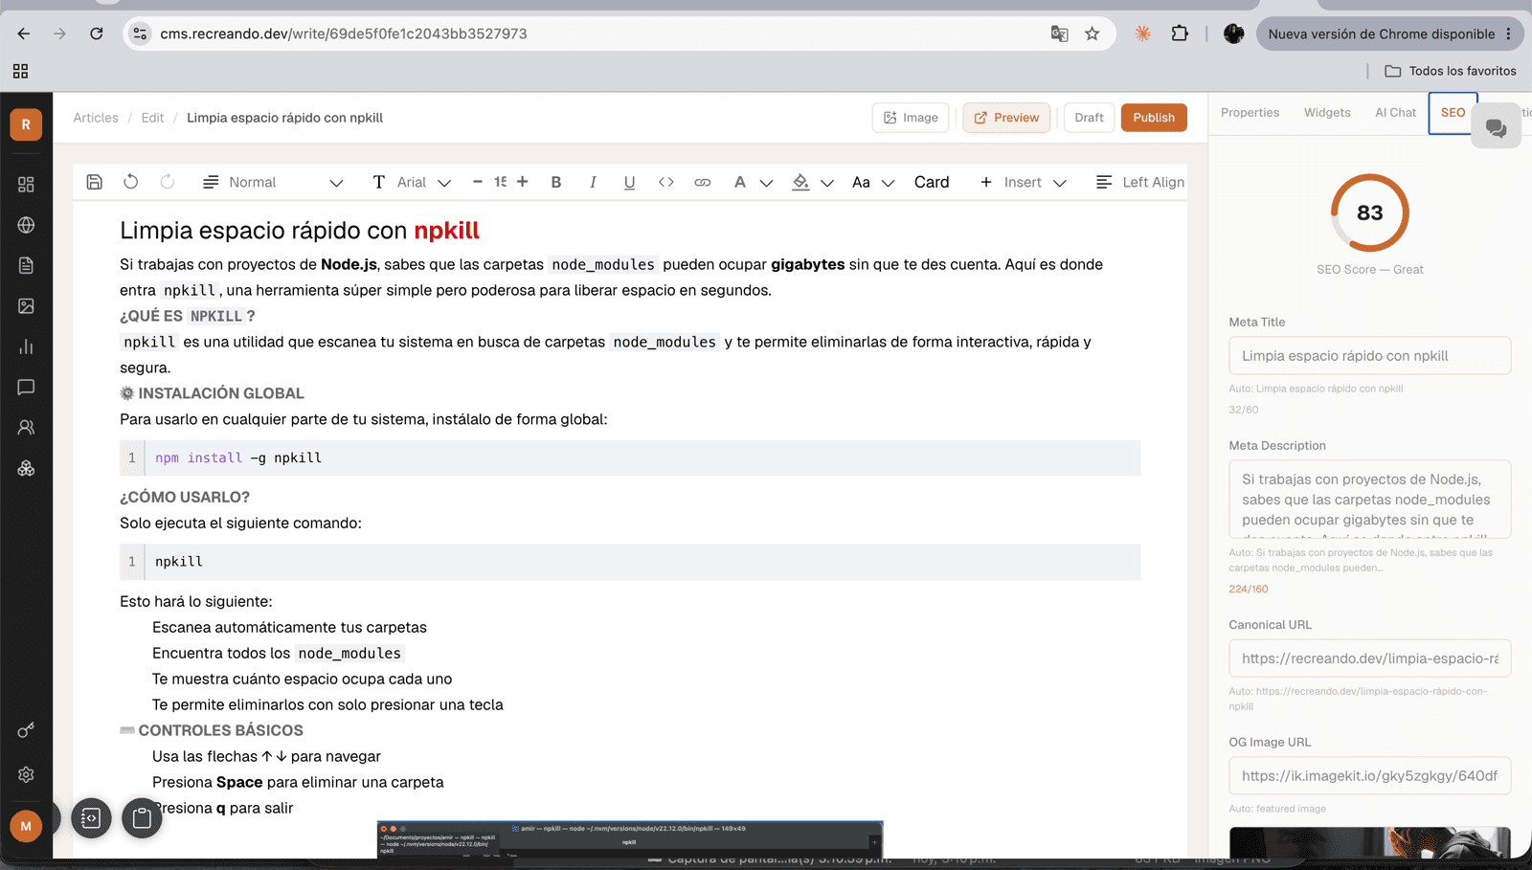This screenshot has width=1532, height=870.
Task: Select the paint bucket highlight icon
Action: click(x=800, y=182)
